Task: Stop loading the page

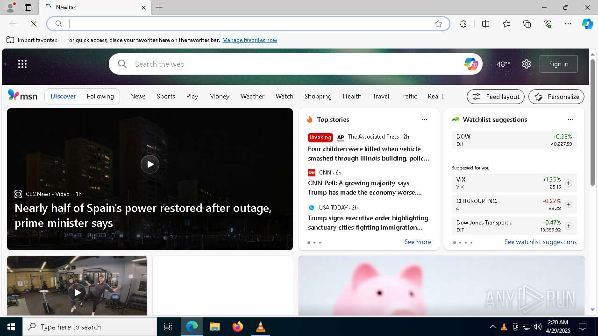Action: (x=34, y=24)
